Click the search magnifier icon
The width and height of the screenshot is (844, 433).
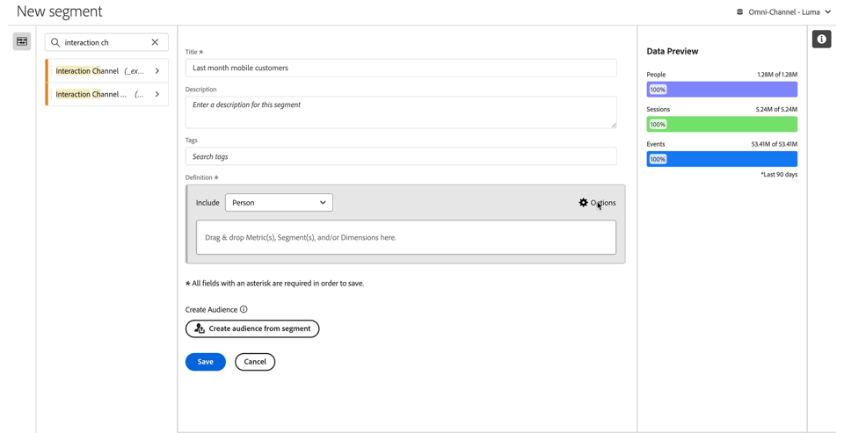[x=55, y=42]
